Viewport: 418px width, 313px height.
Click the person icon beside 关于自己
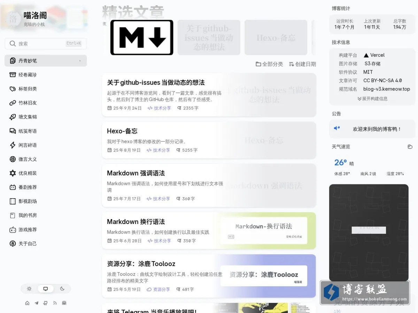[x=13, y=244]
